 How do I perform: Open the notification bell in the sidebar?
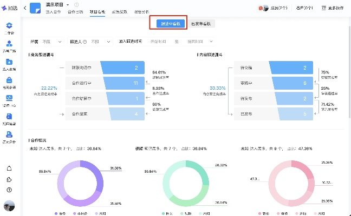coord(9,168)
